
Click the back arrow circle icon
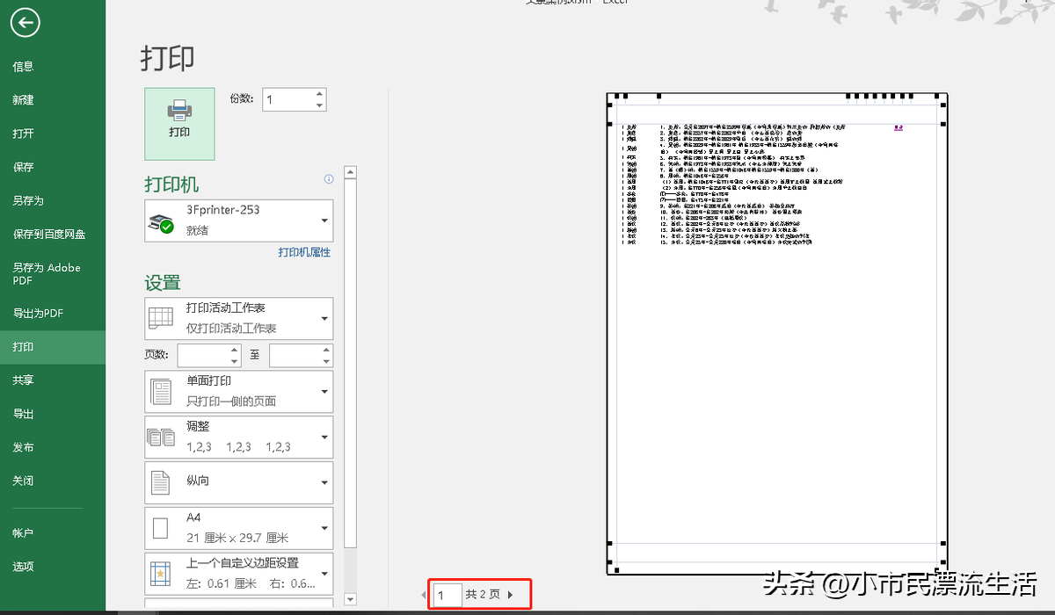click(25, 23)
